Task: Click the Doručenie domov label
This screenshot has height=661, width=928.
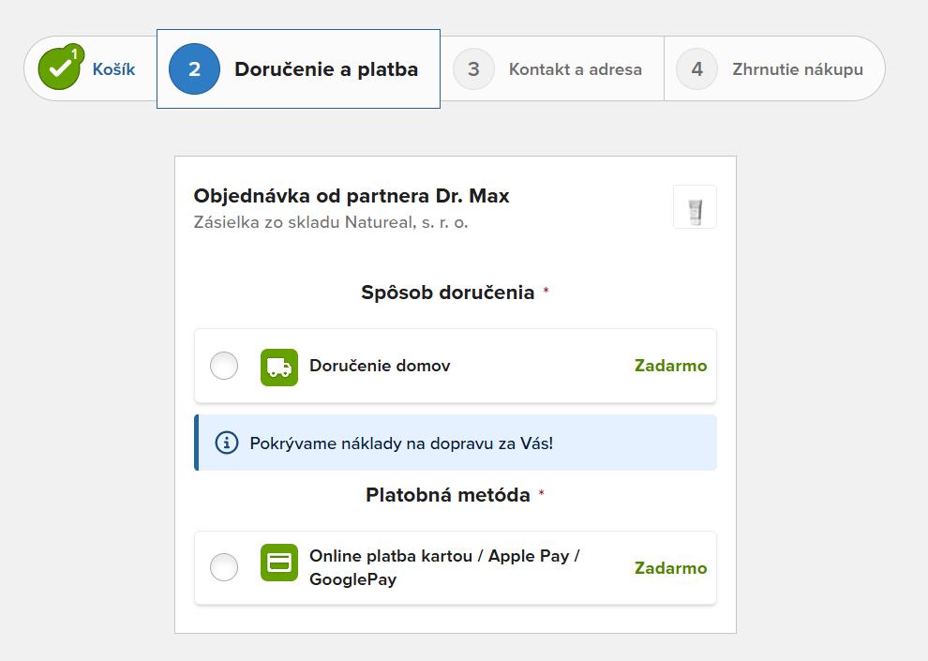Action: click(x=380, y=366)
